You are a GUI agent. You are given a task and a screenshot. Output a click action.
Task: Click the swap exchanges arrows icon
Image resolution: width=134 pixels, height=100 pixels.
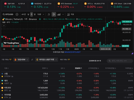(32, 60)
